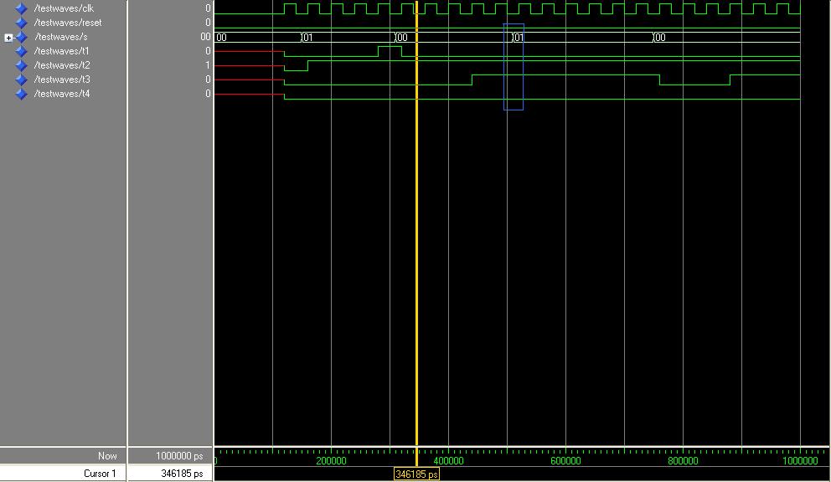Click the value 0 of /testwaves/clk

click(208, 8)
